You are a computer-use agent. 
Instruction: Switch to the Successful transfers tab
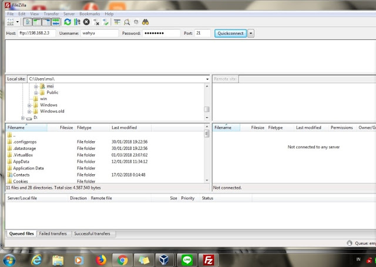click(x=92, y=233)
